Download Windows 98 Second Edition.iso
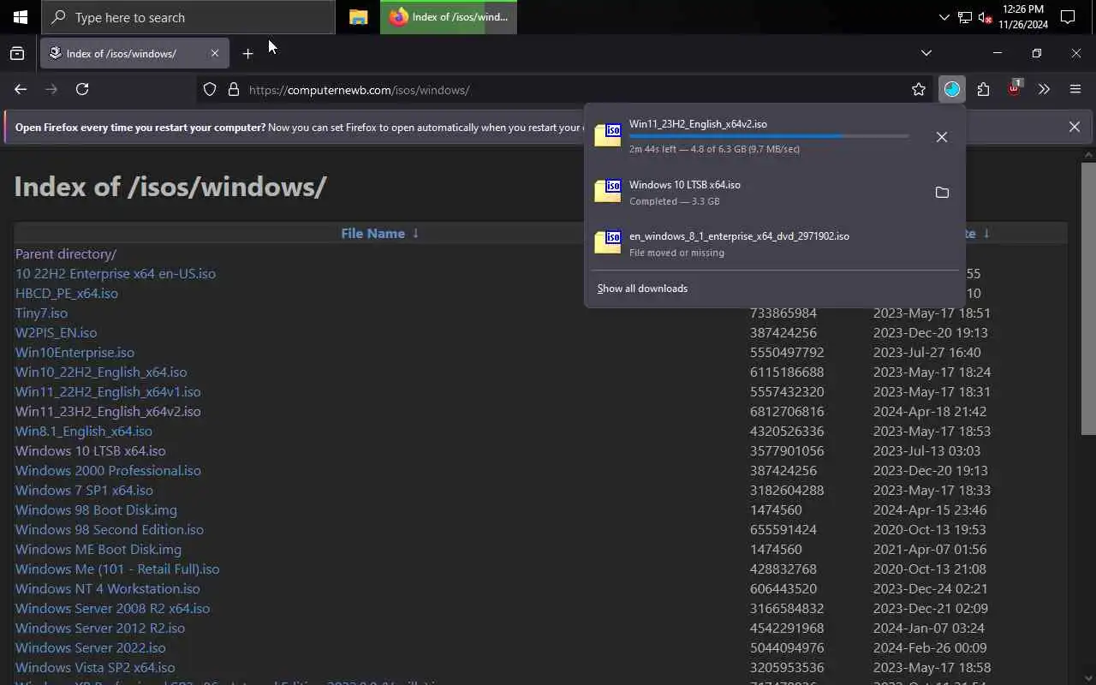1096x685 pixels. 110,529
